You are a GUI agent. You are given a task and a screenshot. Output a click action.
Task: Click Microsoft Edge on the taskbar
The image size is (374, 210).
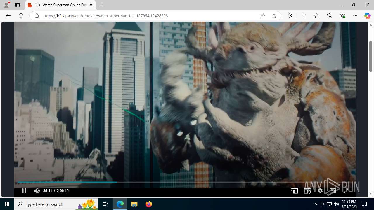pyautogui.click(x=120, y=204)
